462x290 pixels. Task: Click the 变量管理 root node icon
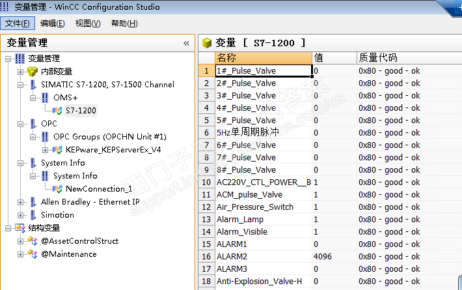click(20, 59)
